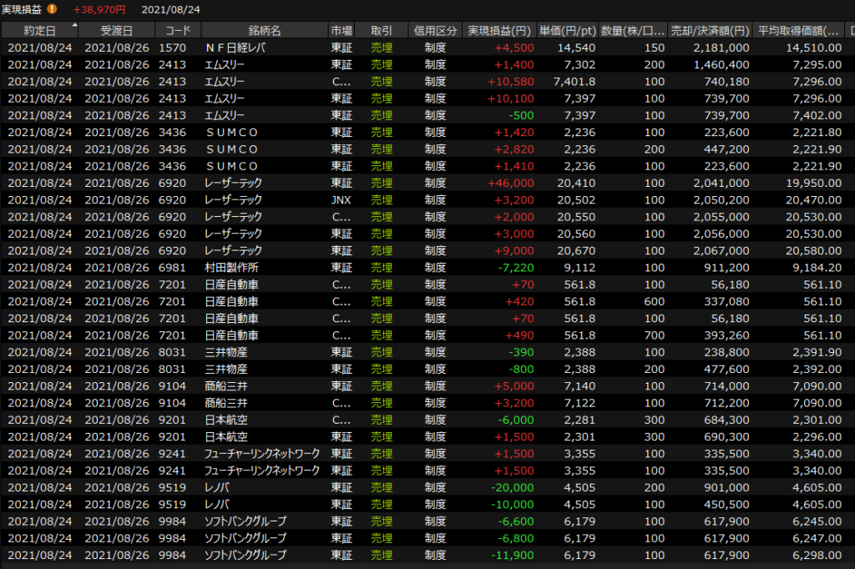Click the 平均取得価額 column header
This screenshot has width=855, height=569.
(x=799, y=31)
